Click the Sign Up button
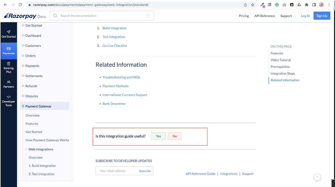This screenshot has width=335, height=187. tap(322, 16)
